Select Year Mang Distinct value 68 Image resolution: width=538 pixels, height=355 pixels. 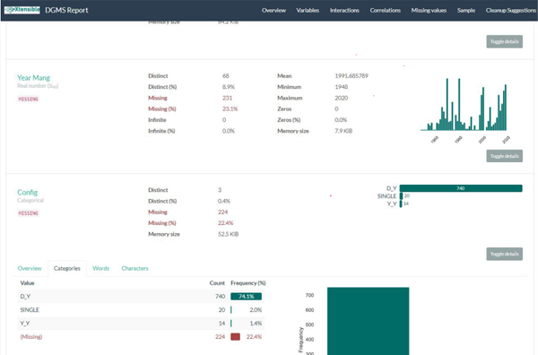(225, 76)
